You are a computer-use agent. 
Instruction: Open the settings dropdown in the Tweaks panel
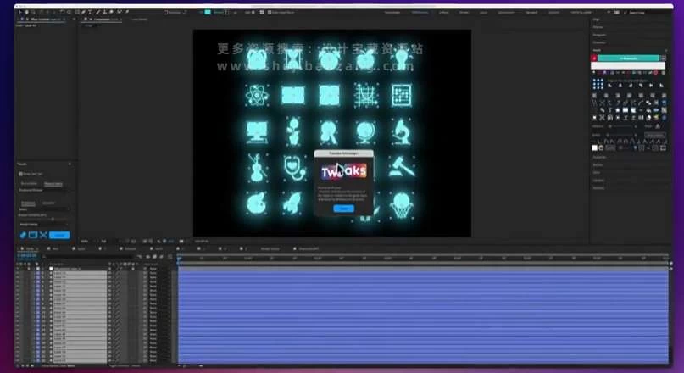click(x=43, y=224)
